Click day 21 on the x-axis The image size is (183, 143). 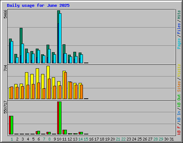(x=118, y=139)
